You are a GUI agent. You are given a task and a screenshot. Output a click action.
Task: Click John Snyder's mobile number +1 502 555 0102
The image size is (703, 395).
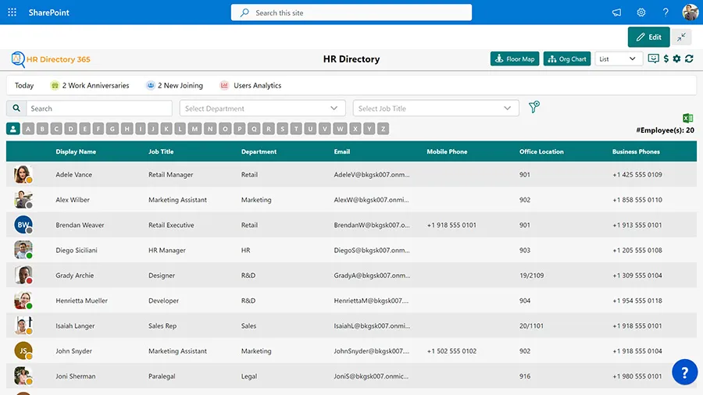pyautogui.click(x=451, y=351)
